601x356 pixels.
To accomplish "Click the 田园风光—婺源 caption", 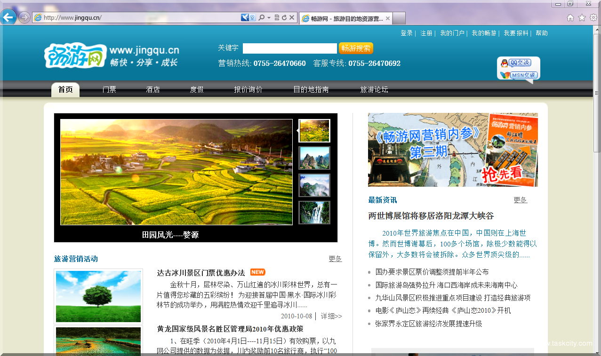I will (x=170, y=235).
